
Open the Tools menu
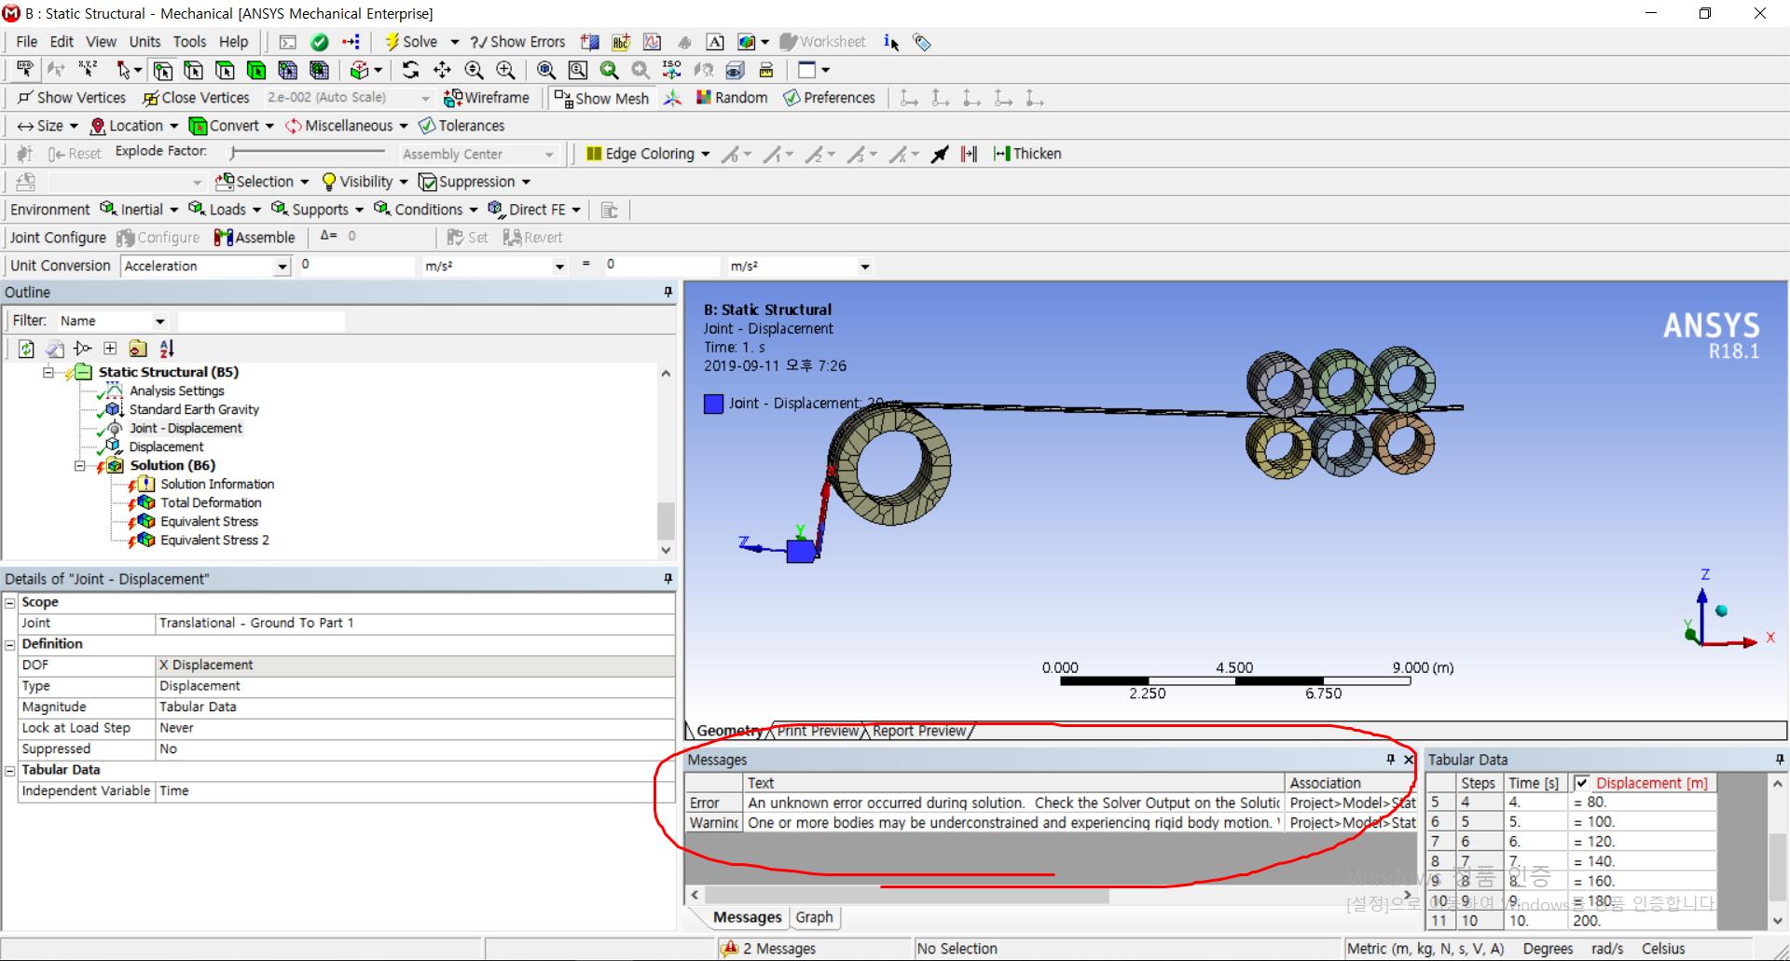click(189, 42)
